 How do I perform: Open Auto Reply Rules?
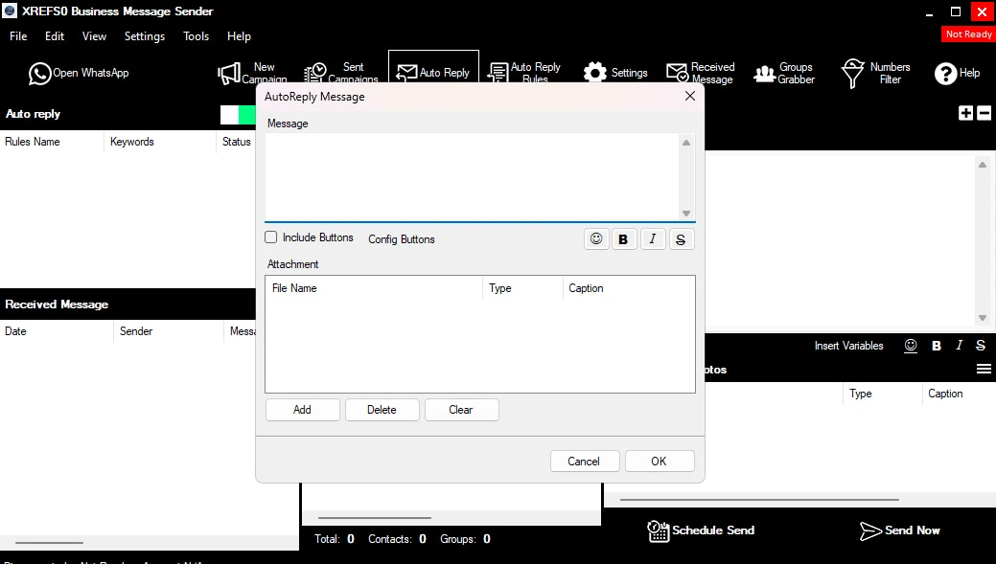tap(524, 73)
